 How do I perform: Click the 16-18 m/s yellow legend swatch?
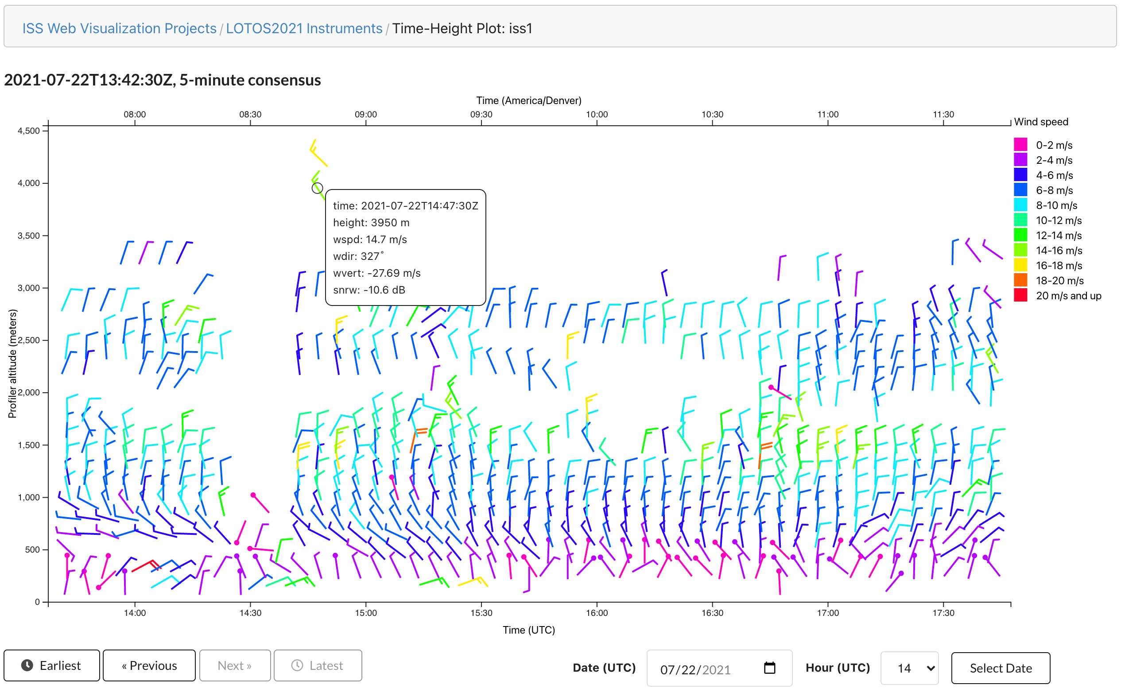click(1020, 265)
